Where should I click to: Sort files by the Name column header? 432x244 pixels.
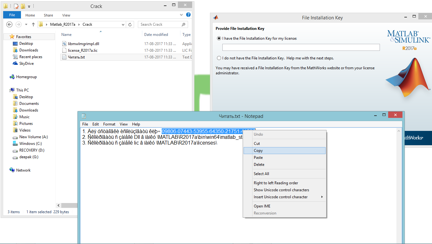(66, 35)
